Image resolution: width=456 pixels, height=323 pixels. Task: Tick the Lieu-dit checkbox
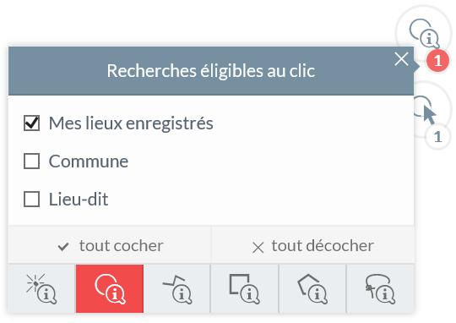point(32,200)
